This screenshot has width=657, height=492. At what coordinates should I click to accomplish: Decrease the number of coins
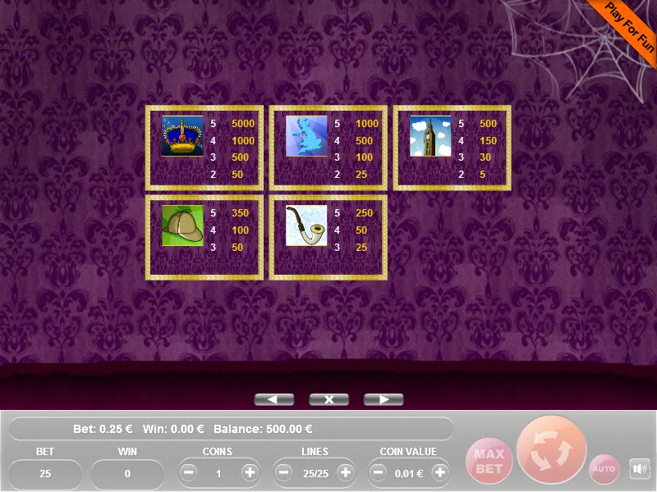coord(189,473)
